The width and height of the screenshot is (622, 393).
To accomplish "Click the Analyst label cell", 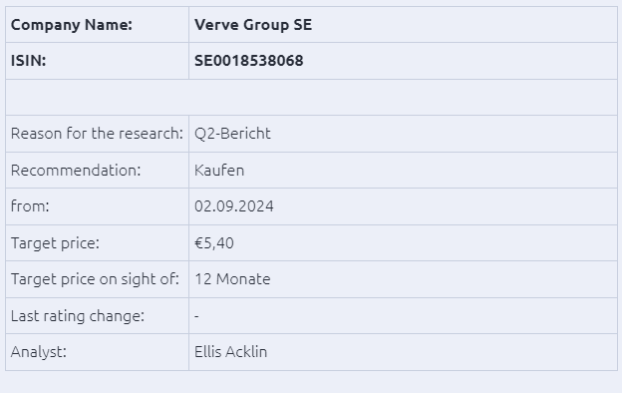I will point(98,352).
